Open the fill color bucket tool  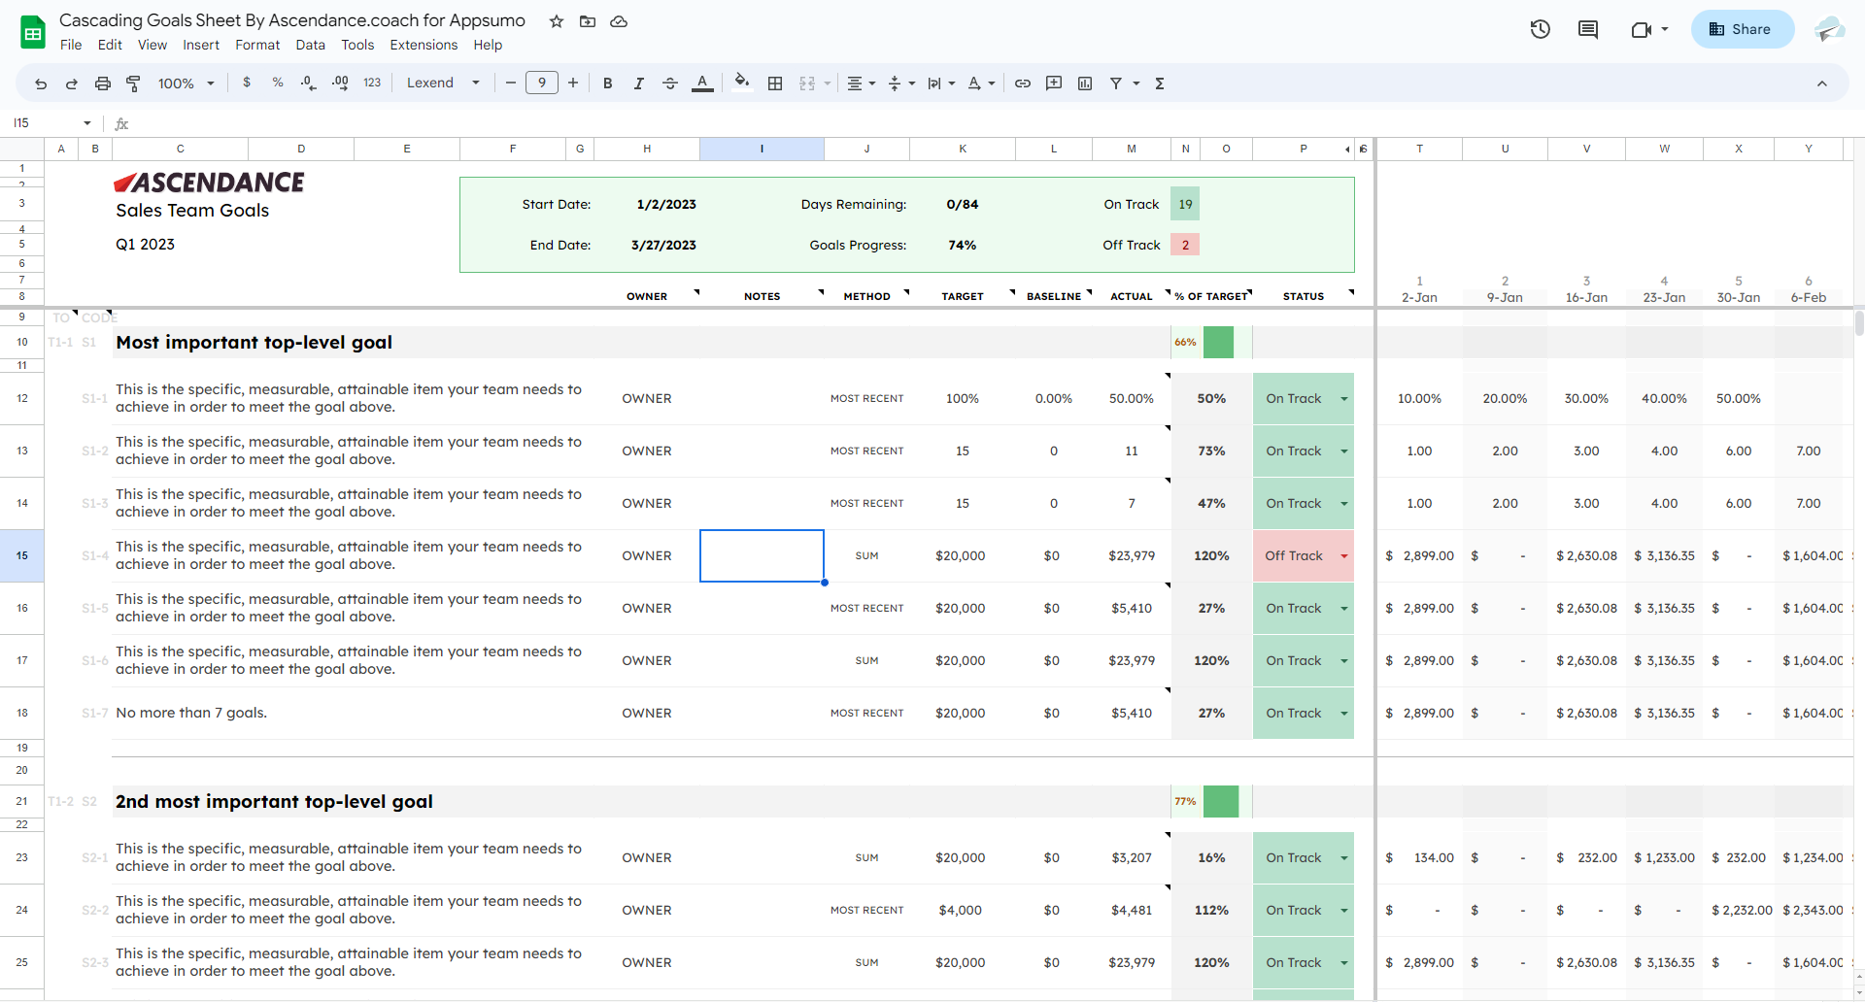pos(742,83)
